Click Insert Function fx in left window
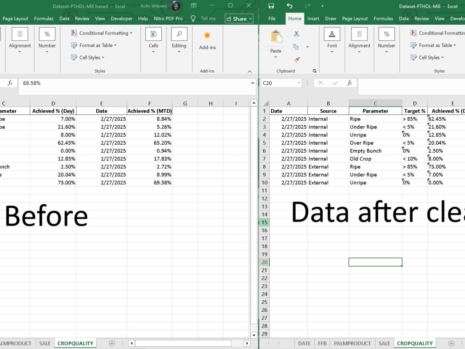 (x=10, y=83)
